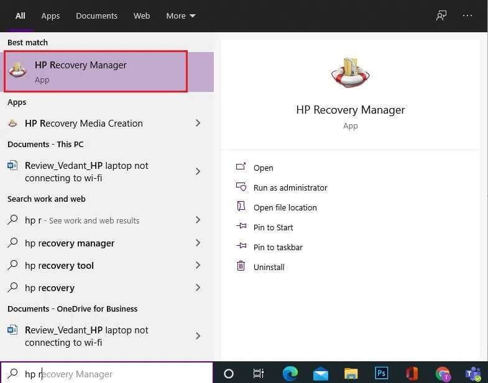Switch to the Web search tab

[x=142, y=16]
